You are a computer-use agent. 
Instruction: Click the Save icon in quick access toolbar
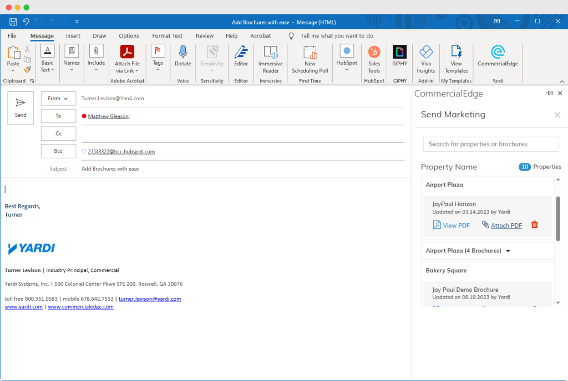13,22
